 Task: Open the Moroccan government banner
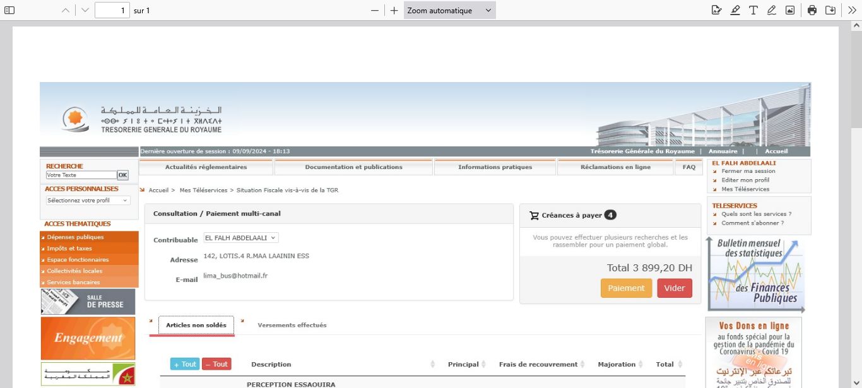[x=88, y=374]
